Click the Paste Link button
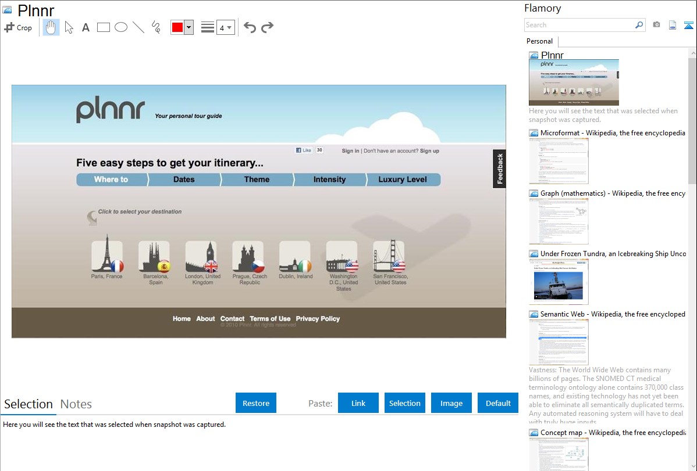Image resolution: width=697 pixels, height=471 pixels. coord(358,403)
